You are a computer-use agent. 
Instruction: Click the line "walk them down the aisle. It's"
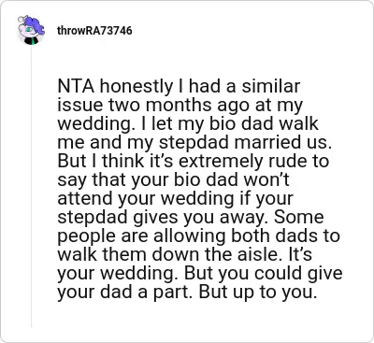tap(184, 254)
